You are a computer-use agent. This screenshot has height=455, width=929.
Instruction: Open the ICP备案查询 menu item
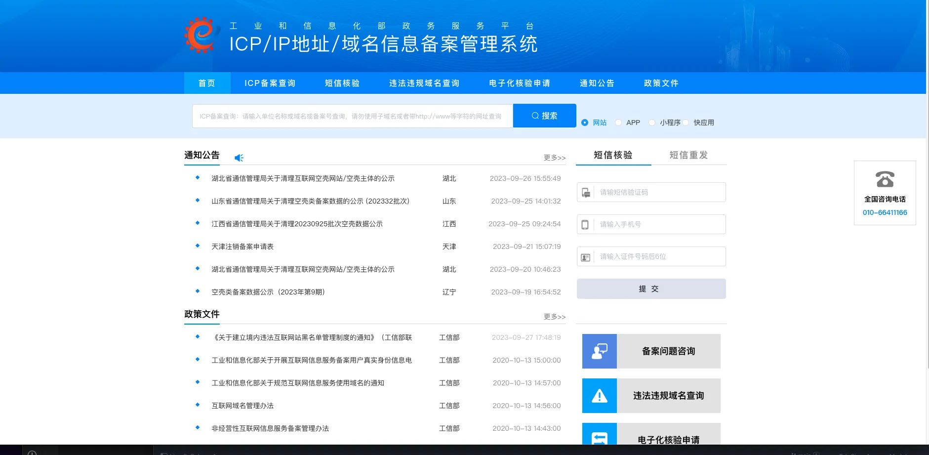tap(270, 83)
